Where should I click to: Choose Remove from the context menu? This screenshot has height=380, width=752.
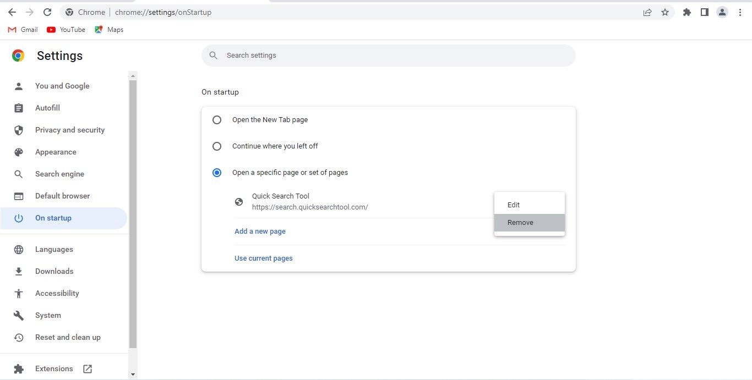[x=520, y=222]
